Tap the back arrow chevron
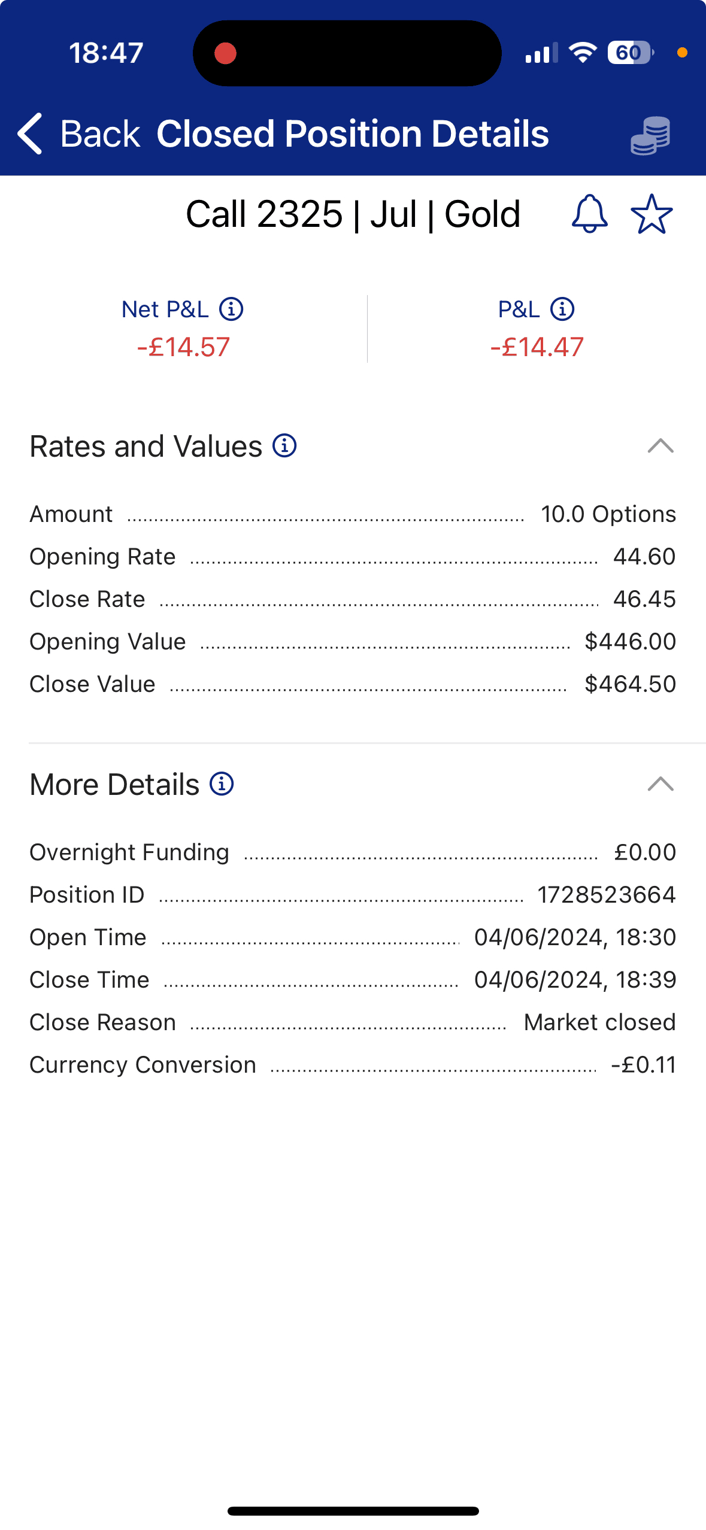Screen dimensions: 706x1530 pyautogui.click(x=30, y=133)
